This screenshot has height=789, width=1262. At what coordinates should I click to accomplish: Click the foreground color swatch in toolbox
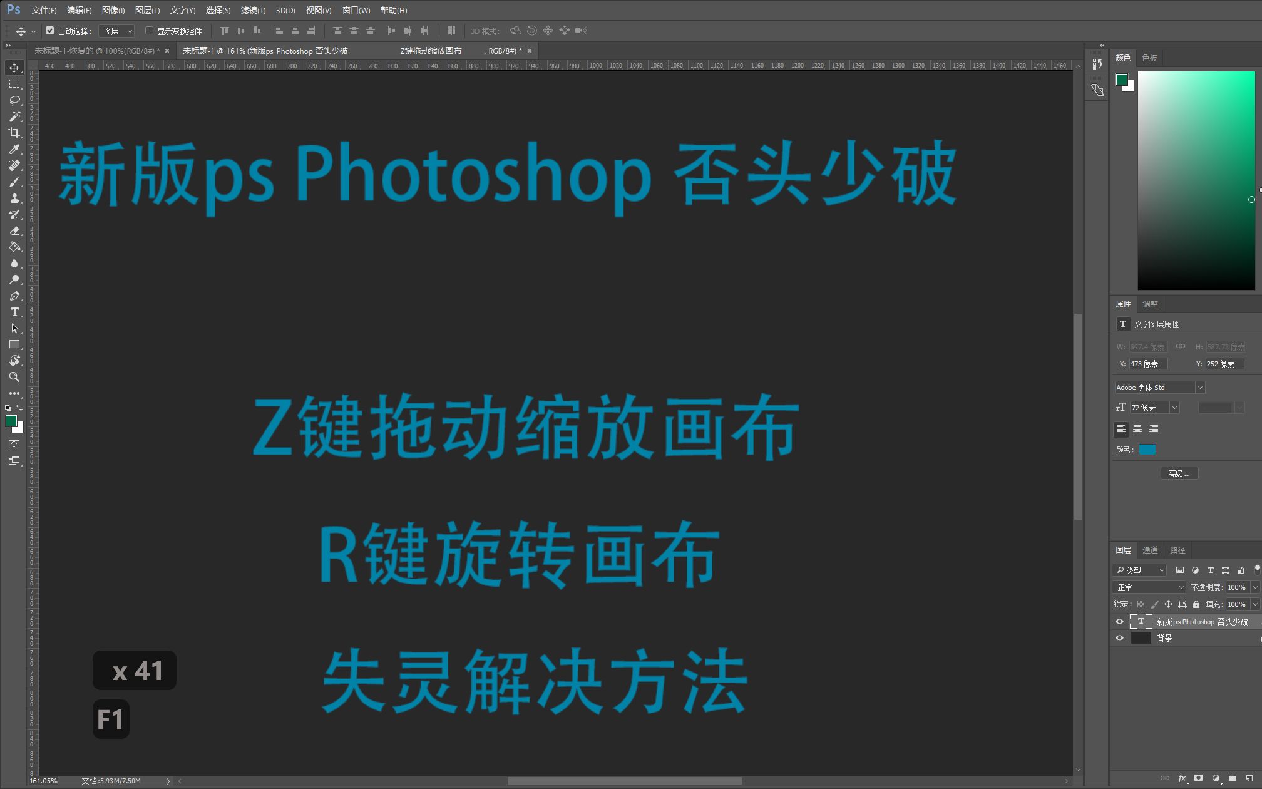click(11, 421)
